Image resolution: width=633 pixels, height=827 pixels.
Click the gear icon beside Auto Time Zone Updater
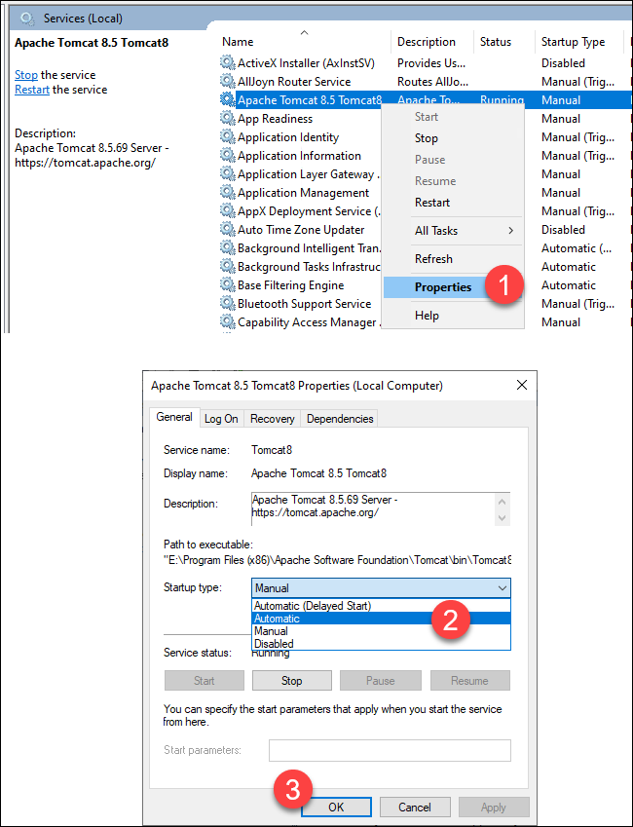click(227, 230)
